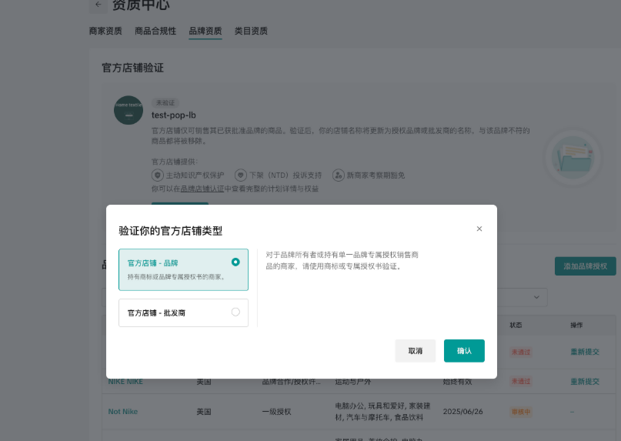
Task: Click 审核中 status in Not Nike row
Action: tap(521, 412)
